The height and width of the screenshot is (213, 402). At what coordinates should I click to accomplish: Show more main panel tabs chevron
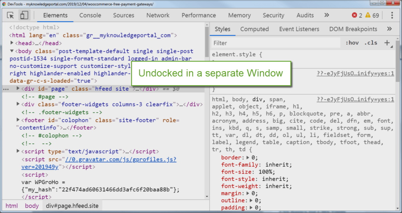pos(327,15)
